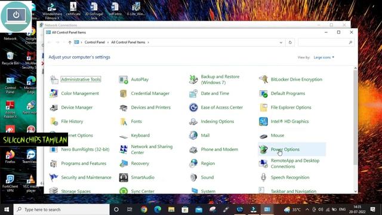Click the scroll down arrow of Control Panel
Viewport: 382px width, 215px height.
click(356, 191)
